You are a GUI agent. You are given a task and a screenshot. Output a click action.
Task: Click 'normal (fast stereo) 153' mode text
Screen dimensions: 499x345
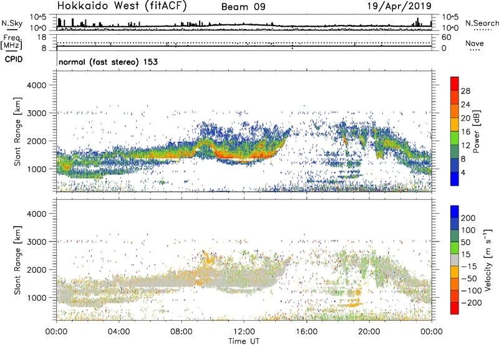pos(108,62)
